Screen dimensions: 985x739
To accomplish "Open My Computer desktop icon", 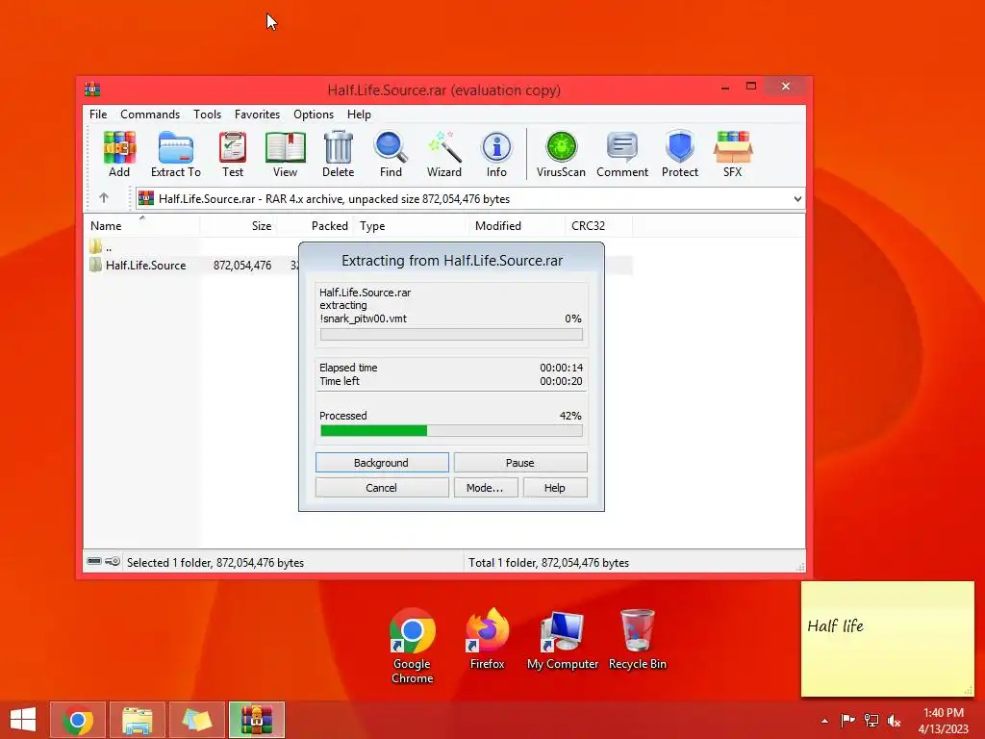I will pos(562,640).
